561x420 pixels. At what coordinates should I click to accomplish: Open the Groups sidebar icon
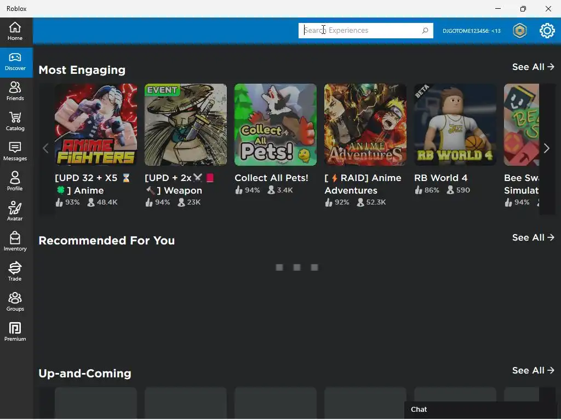click(x=15, y=297)
